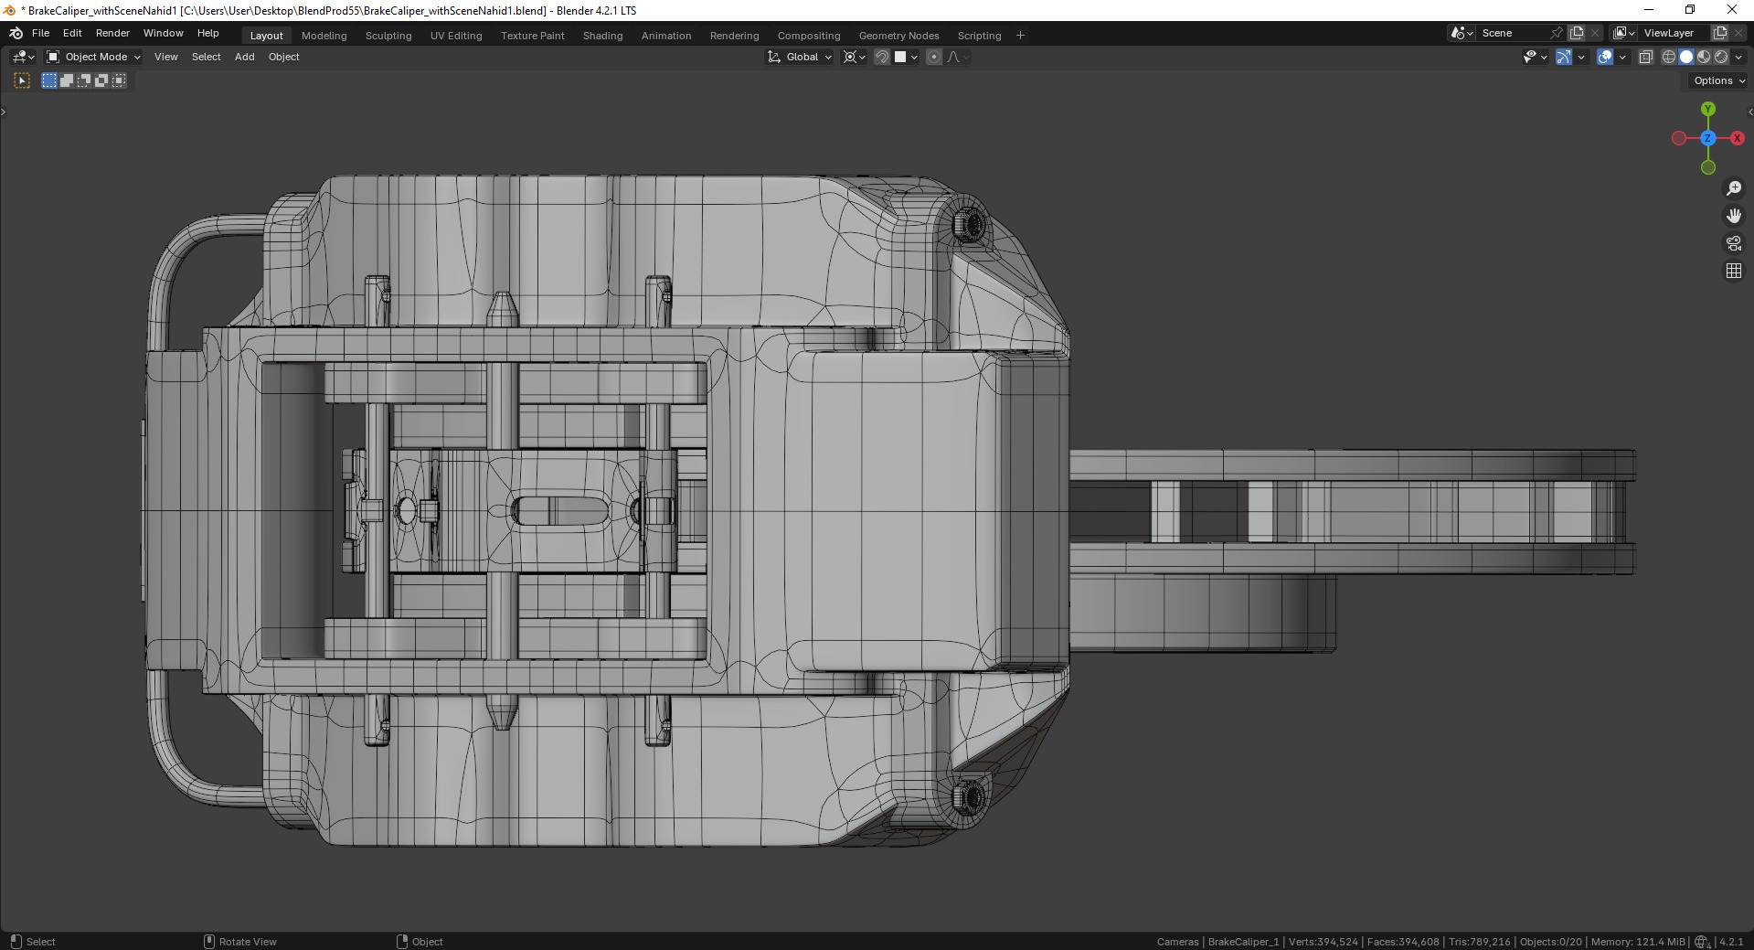
Task: Switch to material preview shading
Action: (x=1704, y=57)
